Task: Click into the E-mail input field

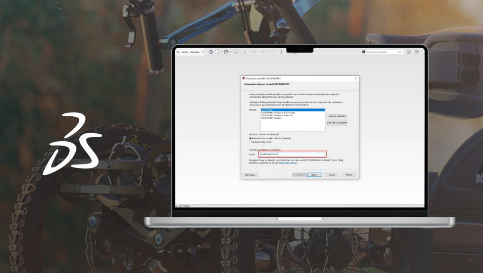Action: [292, 154]
